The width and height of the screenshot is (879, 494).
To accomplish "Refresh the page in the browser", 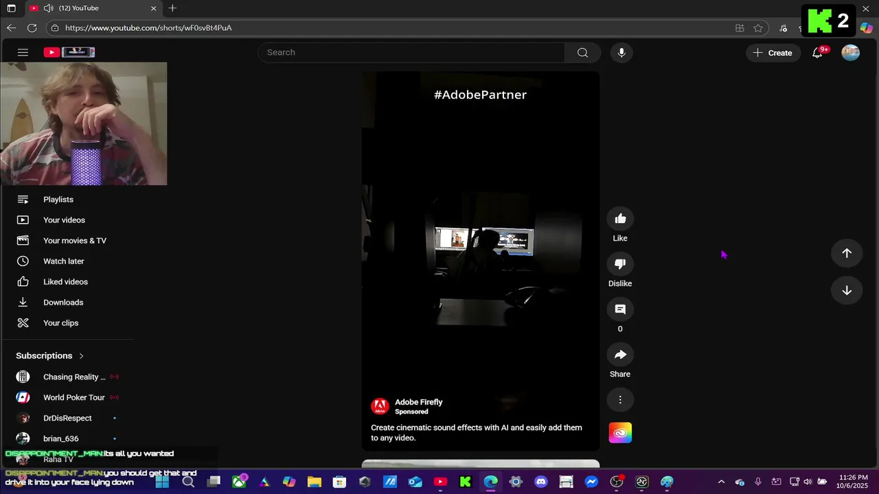I will [x=32, y=28].
